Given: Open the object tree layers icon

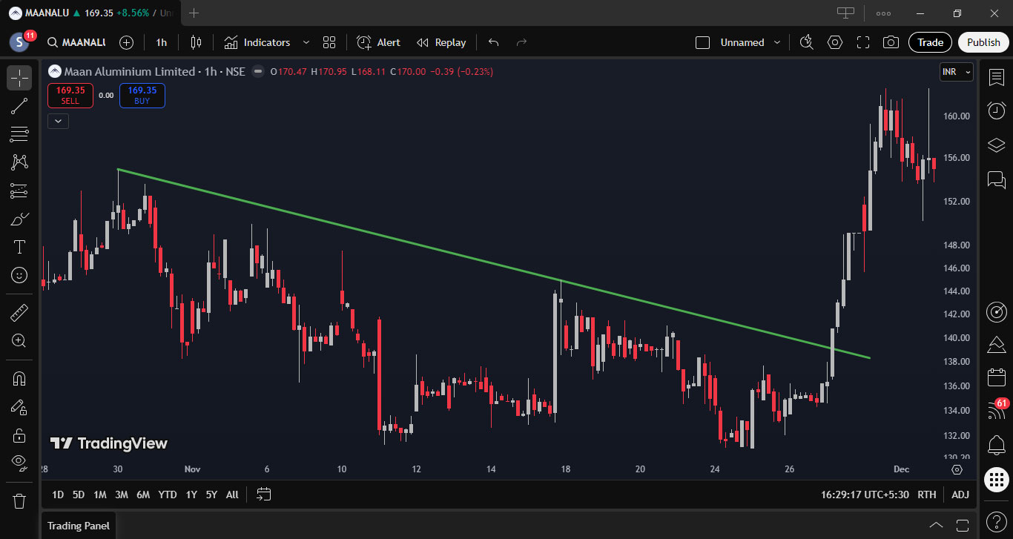Looking at the screenshot, I should point(997,145).
